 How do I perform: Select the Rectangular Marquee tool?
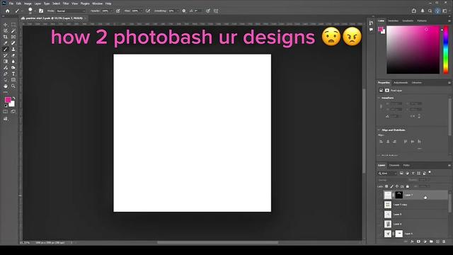(x=13, y=25)
